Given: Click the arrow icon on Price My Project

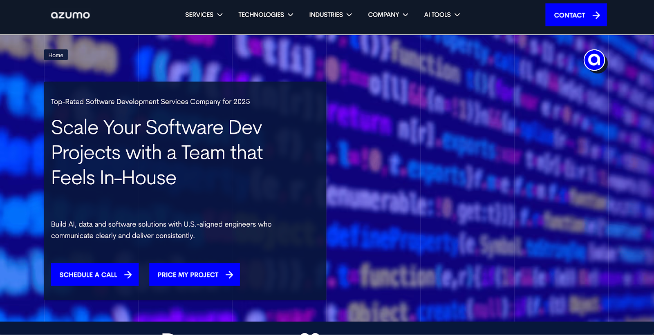Looking at the screenshot, I should point(229,275).
